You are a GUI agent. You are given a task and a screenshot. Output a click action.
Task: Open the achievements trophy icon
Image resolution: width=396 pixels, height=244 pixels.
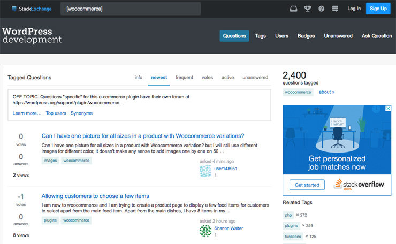point(307,9)
